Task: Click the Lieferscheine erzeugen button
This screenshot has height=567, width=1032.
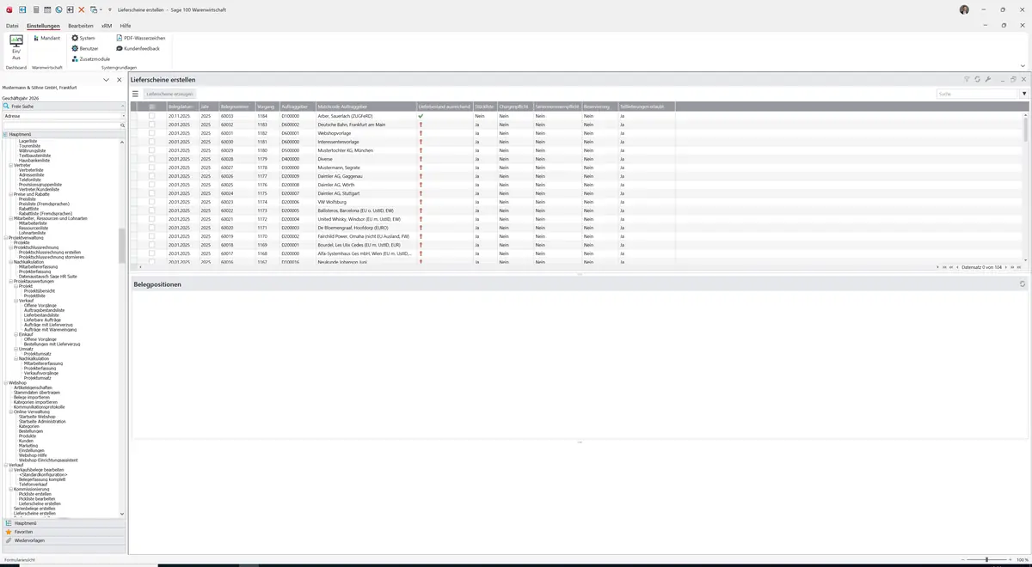Action: (x=169, y=94)
